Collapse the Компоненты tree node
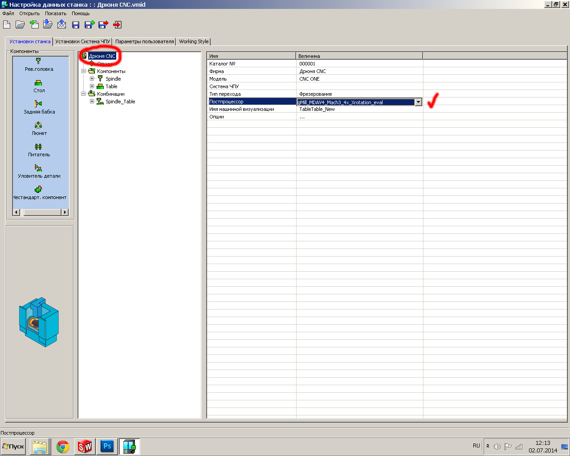Image resolution: width=570 pixels, height=456 pixels. coord(83,71)
